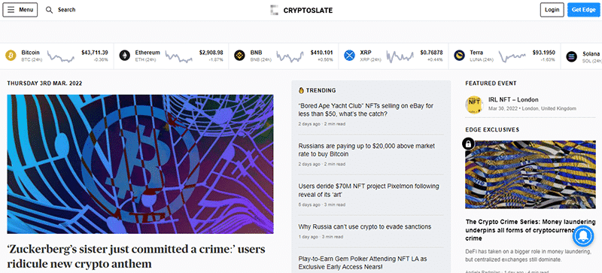Open Russians paying above market rate article
602x273 pixels.
pyautogui.click(x=366, y=150)
